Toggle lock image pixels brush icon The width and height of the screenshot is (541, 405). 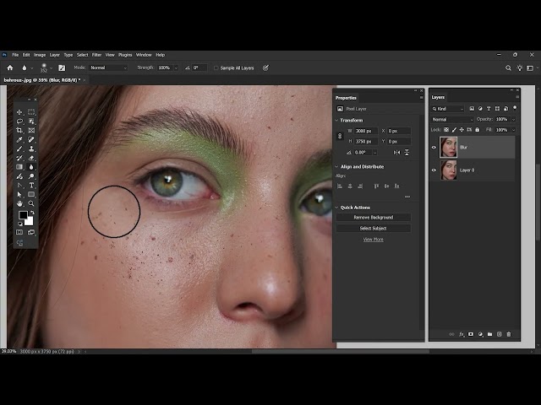tap(454, 130)
